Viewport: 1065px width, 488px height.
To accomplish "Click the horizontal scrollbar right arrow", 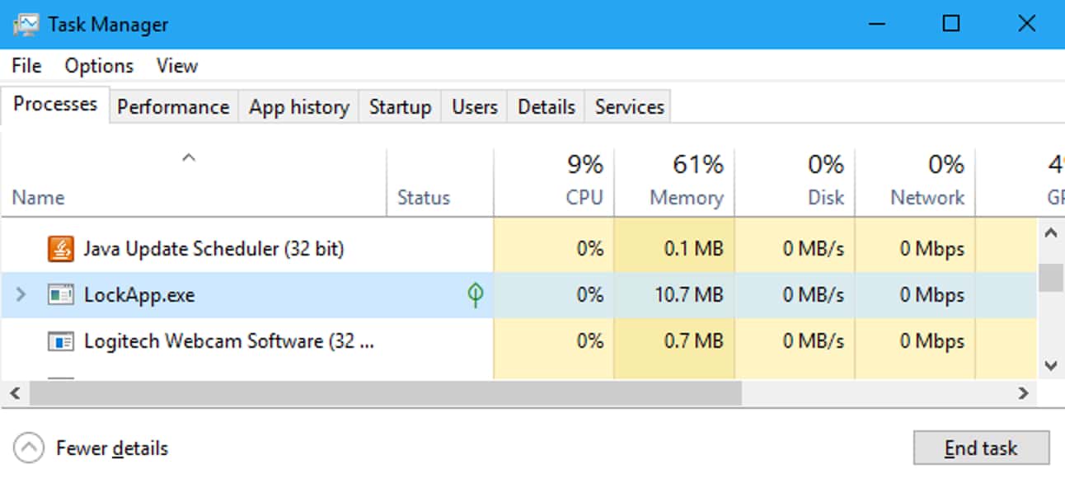I will (1023, 393).
